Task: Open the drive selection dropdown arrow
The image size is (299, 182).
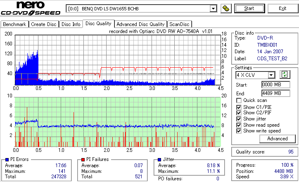Action: click(x=213, y=9)
